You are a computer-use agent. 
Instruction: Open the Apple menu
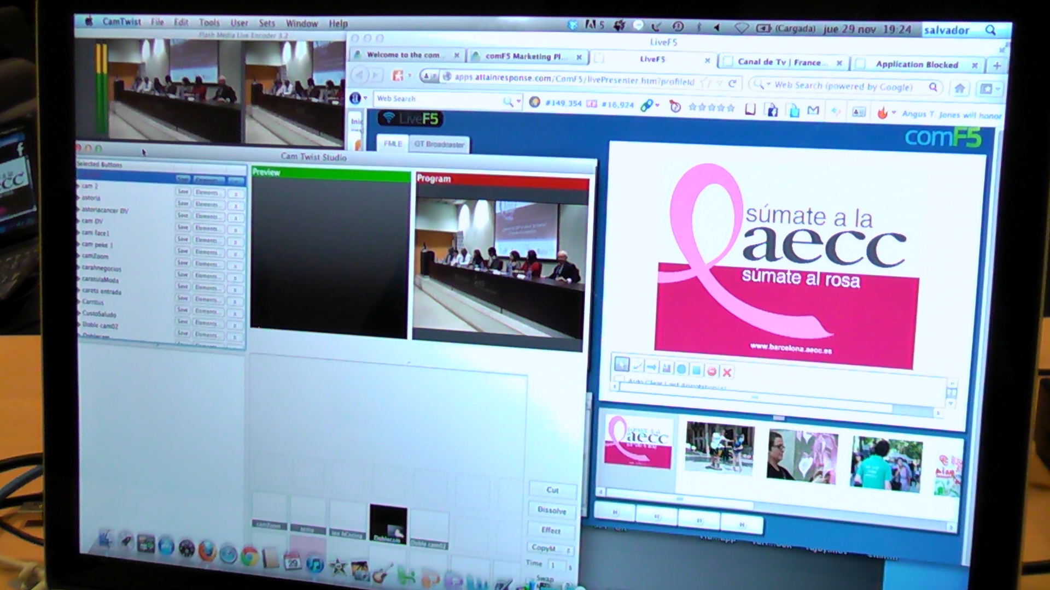[x=89, y=21]
